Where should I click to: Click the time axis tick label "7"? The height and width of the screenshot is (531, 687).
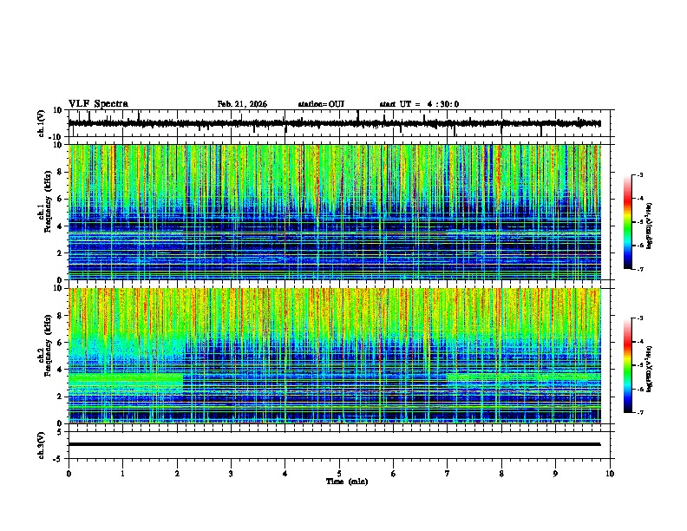[x=448, y=474]
